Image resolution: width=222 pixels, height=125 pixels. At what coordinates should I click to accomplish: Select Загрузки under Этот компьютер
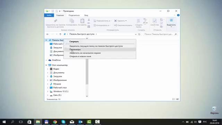[x=58, y=76]
